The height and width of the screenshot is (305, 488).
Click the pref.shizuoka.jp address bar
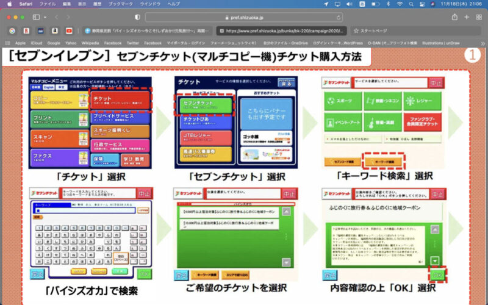click(244, 18)
